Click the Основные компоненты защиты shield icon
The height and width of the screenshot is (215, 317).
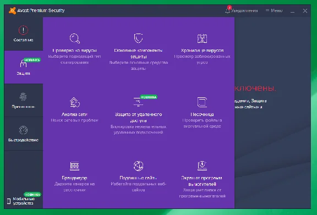[139, 38]
